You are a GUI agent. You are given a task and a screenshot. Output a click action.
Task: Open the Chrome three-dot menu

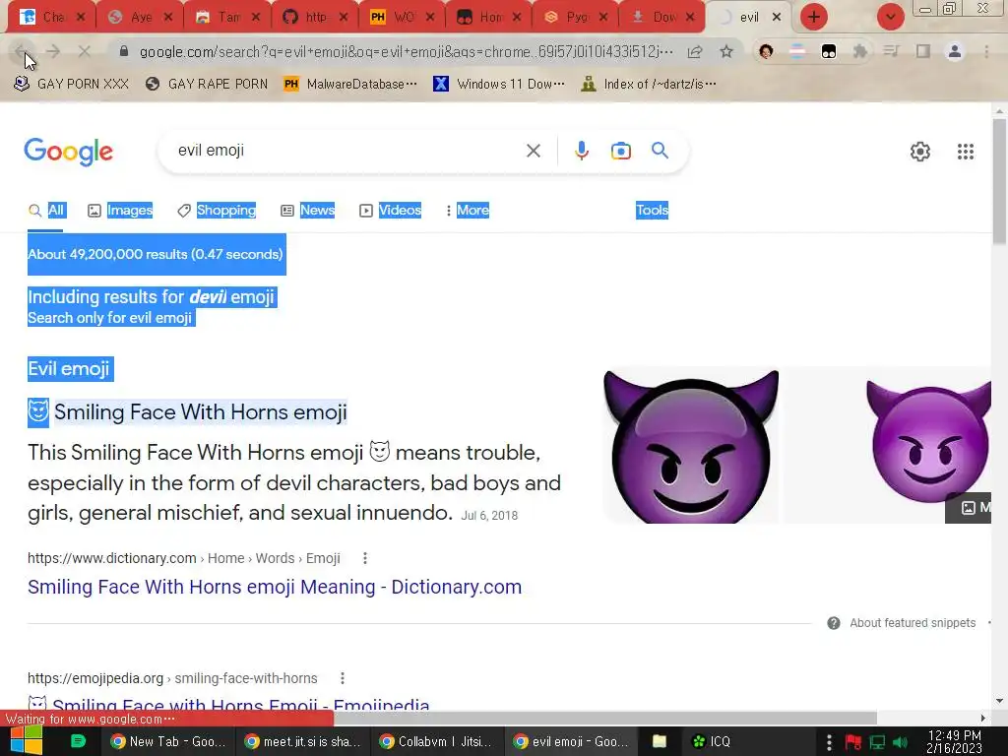coord(986,51)
